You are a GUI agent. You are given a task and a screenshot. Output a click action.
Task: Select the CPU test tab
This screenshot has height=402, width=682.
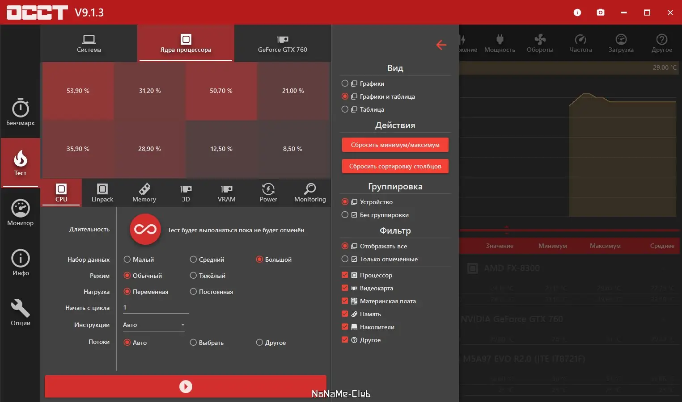[x=61, y=193]
